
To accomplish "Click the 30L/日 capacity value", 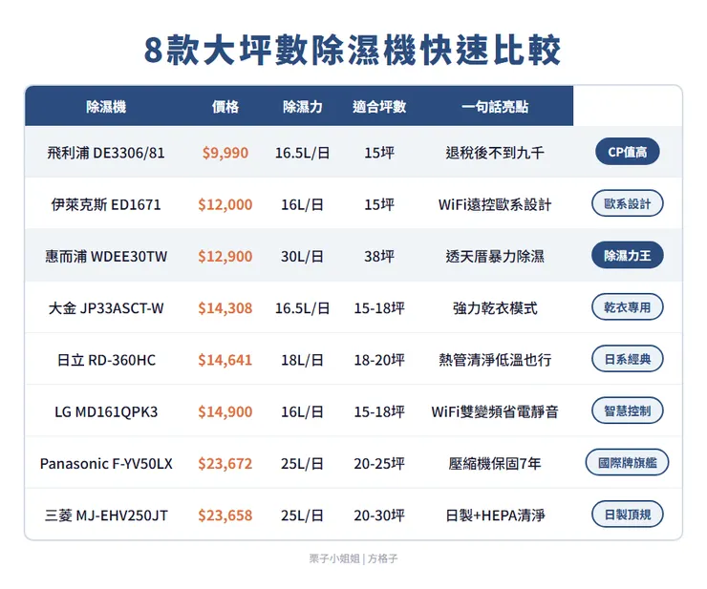I will point(302,257).
